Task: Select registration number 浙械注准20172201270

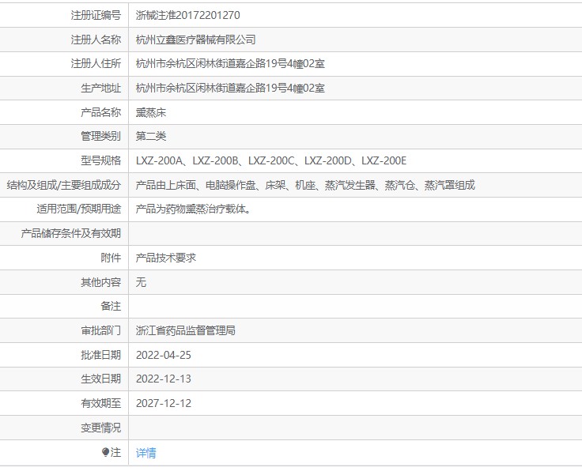Action: pos(188,15)
